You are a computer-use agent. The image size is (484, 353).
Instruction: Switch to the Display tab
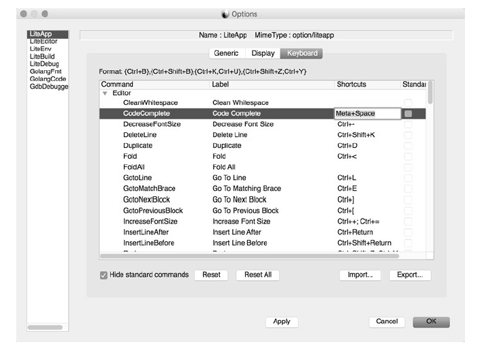[263, 53]
